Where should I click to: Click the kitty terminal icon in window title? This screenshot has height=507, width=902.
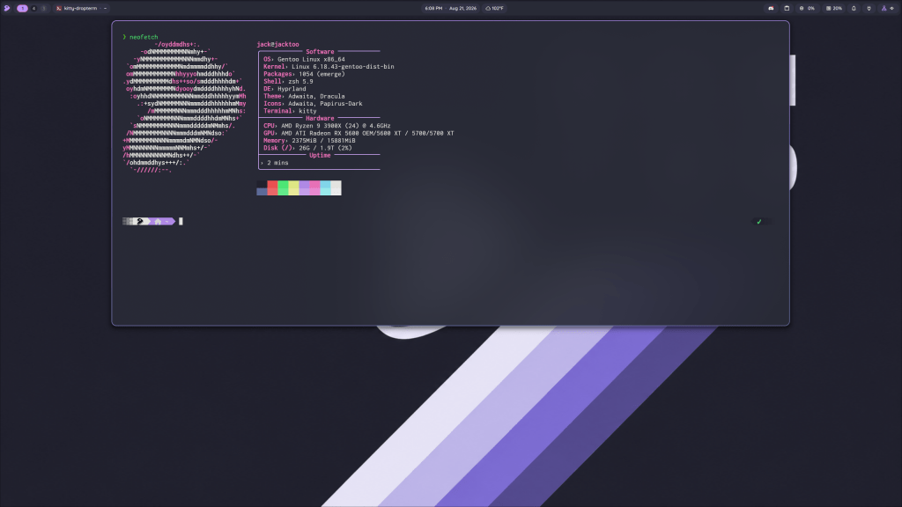[x=59, y=8]
